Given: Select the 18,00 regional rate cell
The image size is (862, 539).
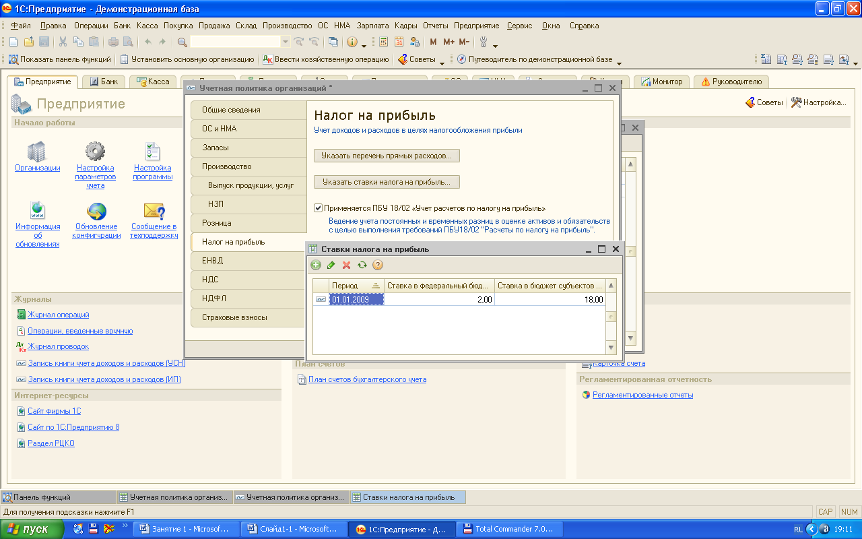Looking at the screenshot, I should pos(550,299).
